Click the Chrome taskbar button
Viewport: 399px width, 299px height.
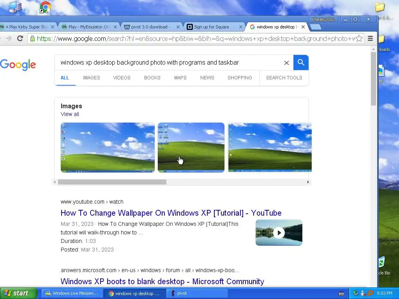tap(135, 294)
